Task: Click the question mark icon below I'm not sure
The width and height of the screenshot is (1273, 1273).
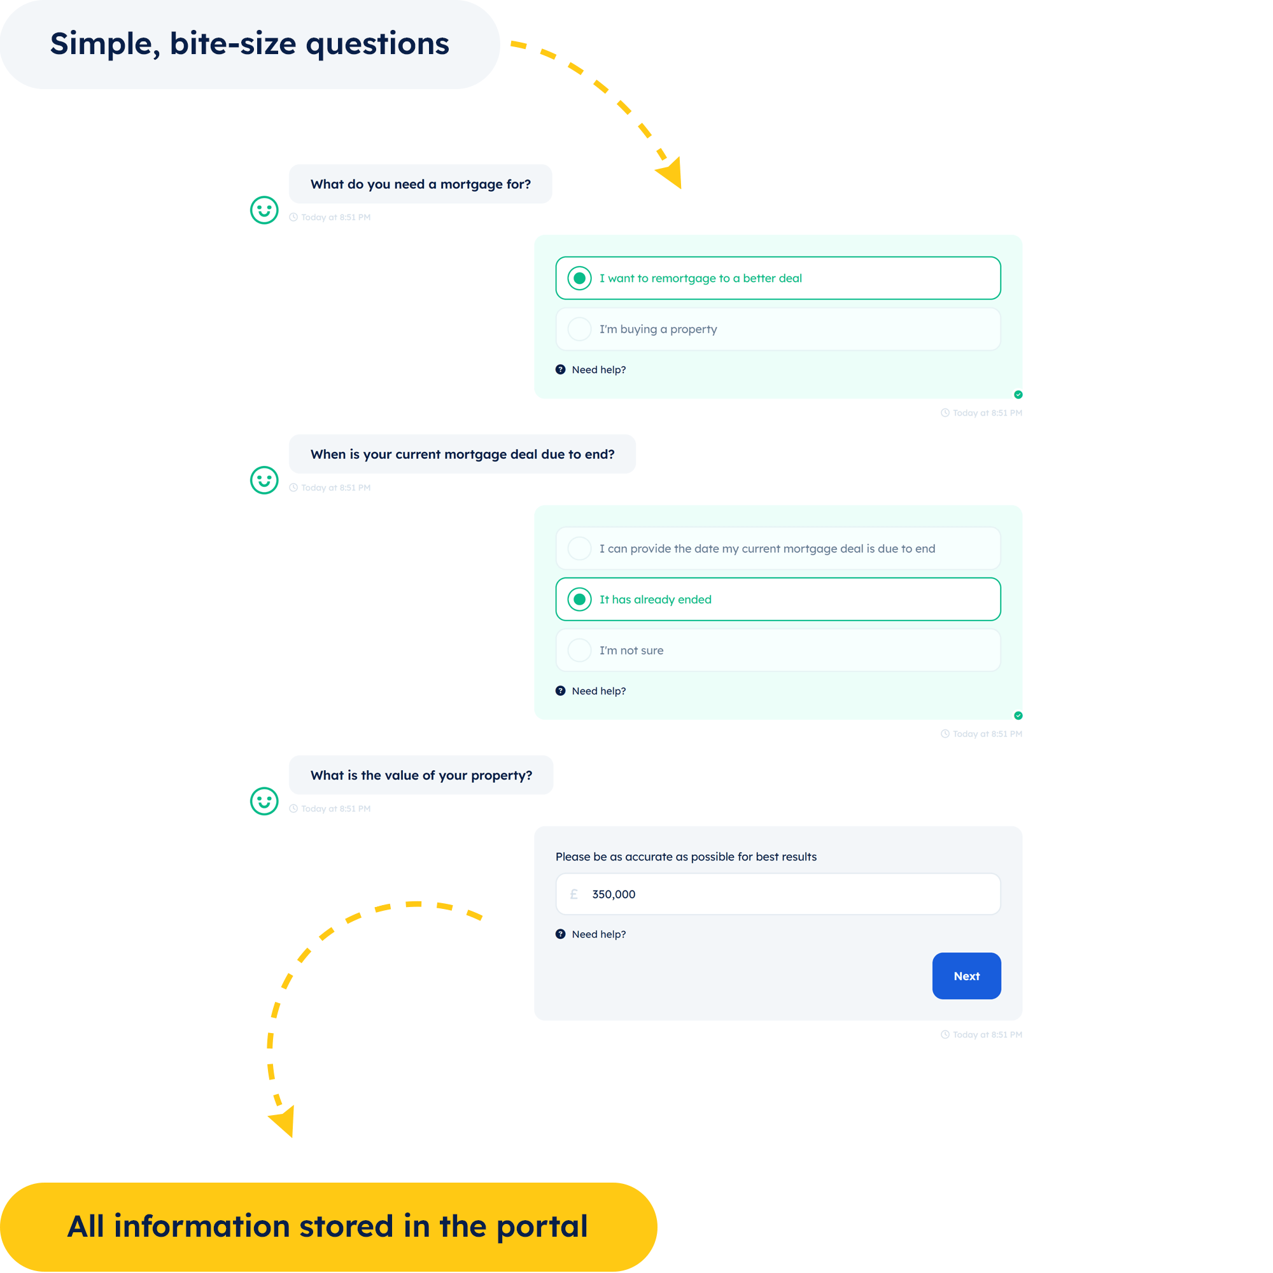Action: 560,691
